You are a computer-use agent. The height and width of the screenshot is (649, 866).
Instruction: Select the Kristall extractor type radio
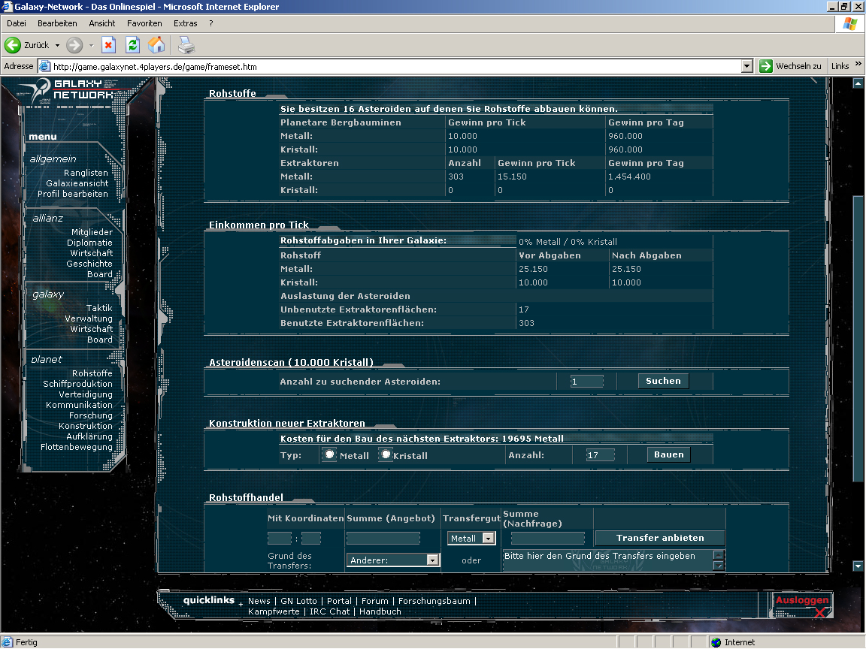(386, 454)
